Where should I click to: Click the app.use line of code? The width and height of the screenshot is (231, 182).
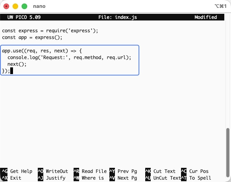[42, 51]
